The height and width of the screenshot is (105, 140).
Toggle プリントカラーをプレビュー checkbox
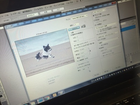pyautogui.click(x=47, y=80)
